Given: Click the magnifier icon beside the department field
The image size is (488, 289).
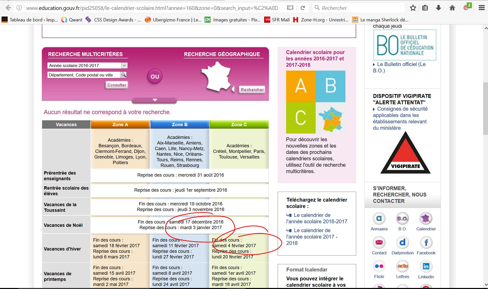Looking at the screenshot, I should pyautogui.click(x=123, y=75).
